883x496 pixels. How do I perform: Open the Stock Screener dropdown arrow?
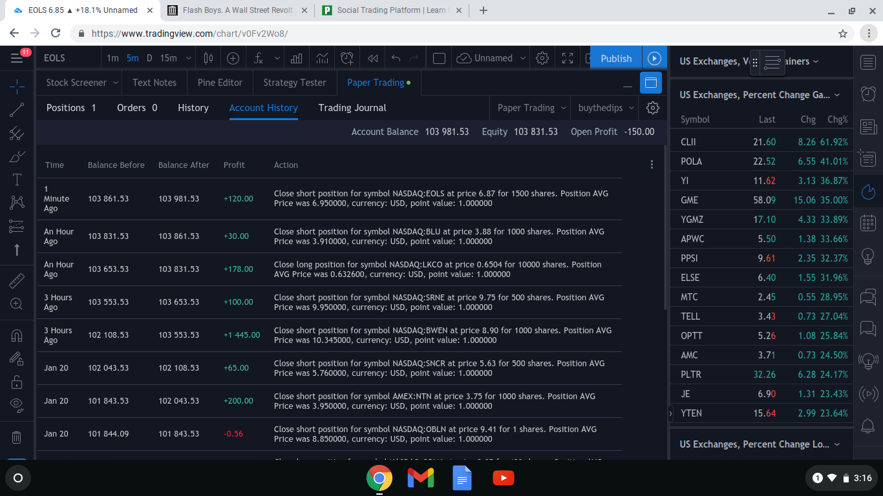pyautogui.click(x=116, y=83)
